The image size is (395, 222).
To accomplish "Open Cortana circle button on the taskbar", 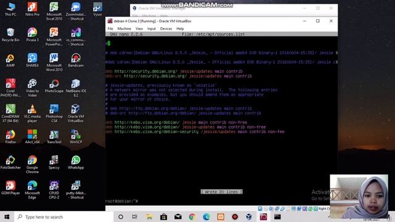I will click(121, 216).
